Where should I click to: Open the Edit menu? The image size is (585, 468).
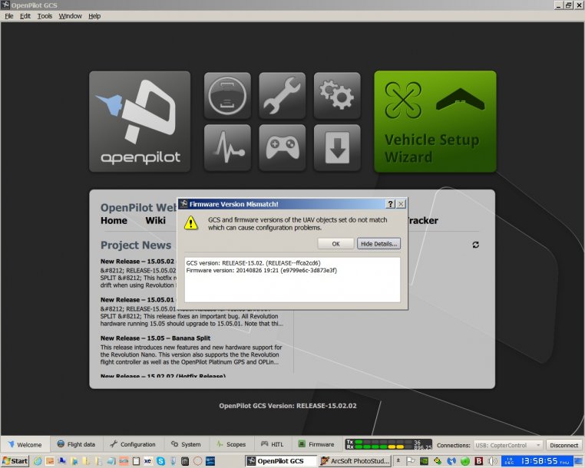click(x=25, y=16)
